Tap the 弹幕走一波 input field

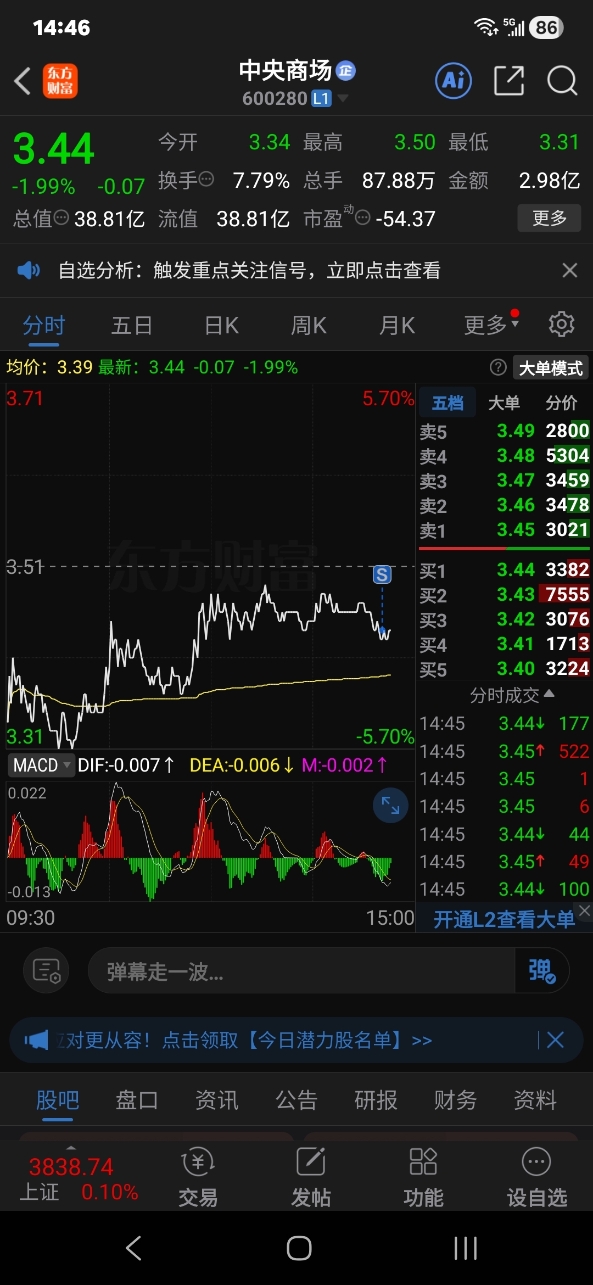pyautogui.click(x=301, y=970)
